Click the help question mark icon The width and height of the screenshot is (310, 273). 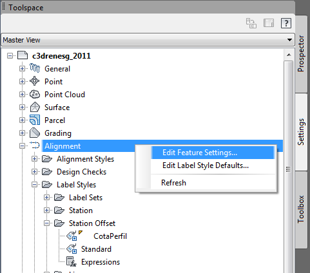pyautogui.click(x=286, y=23)
